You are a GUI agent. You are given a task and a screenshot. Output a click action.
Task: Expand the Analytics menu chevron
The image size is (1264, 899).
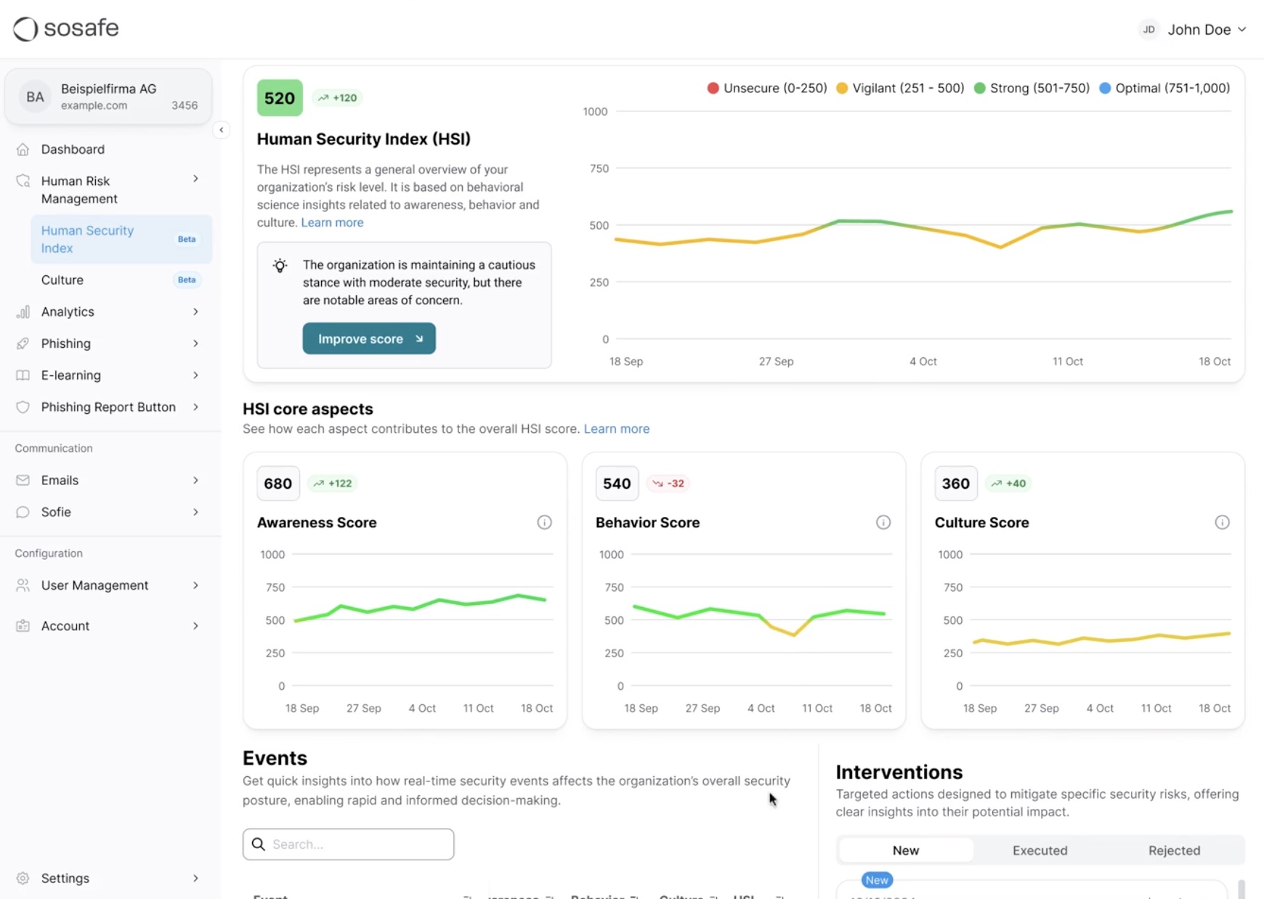click(x=195, y=312)
